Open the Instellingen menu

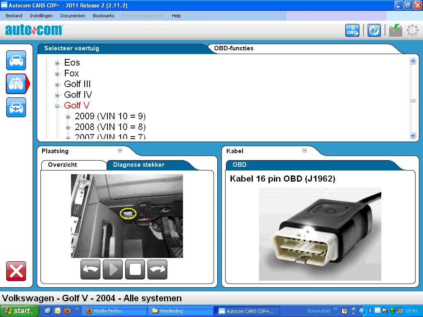point(41,16)
